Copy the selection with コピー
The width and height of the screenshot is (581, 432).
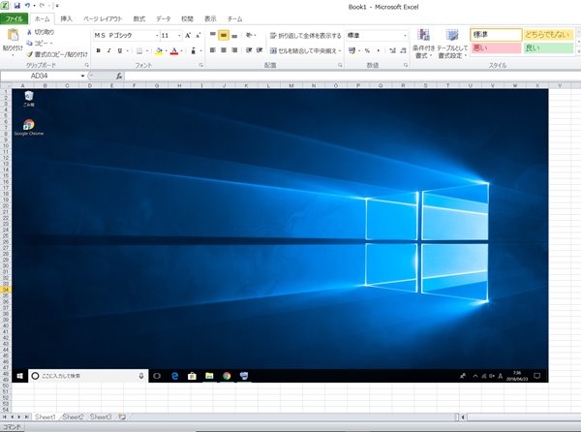[x=37, y=43]
